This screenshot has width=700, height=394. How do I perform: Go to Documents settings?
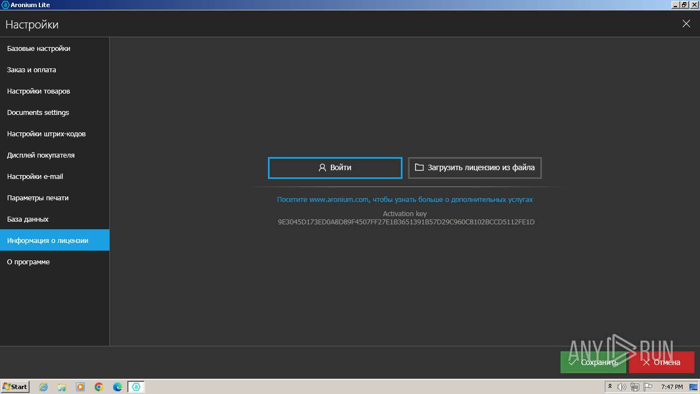point(55,112)
